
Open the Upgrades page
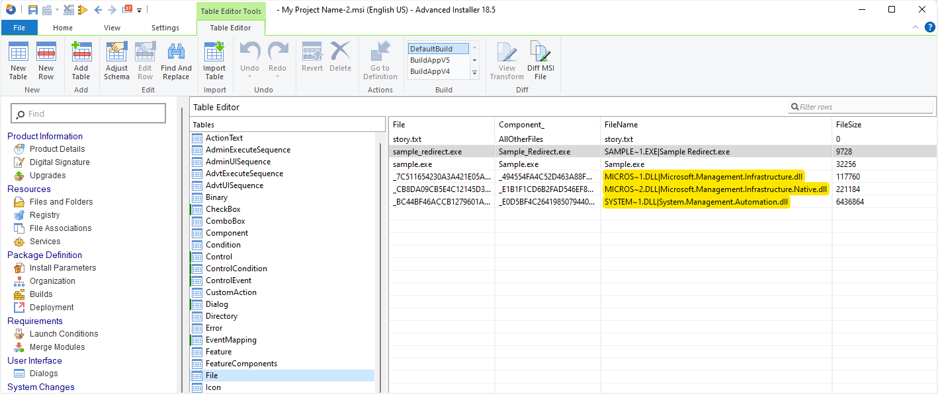48,176
